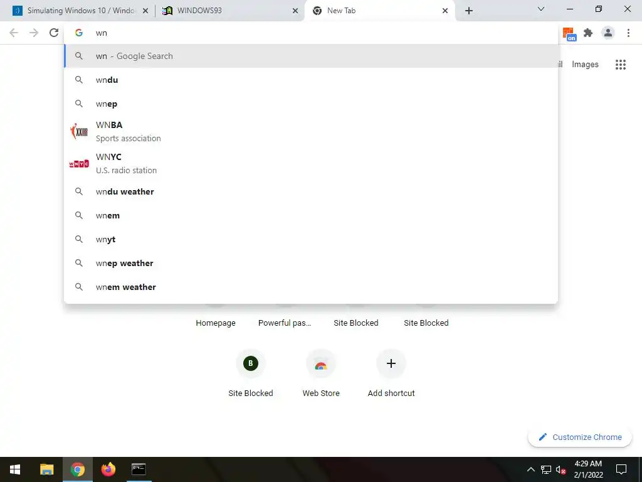The height and width of the screenshot is (482, 642).
Task: Choose the 'wnem' suggestion
Action: click(311, 215)
